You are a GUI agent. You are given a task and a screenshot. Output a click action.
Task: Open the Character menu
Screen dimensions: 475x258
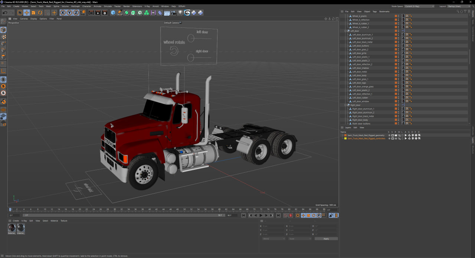pos(86,6)
